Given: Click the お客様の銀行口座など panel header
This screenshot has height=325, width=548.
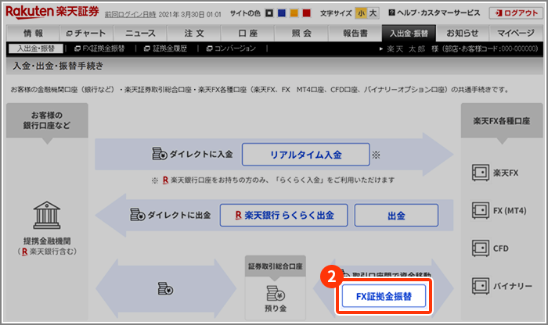Looking at the screenshot, I should (47, 120).
